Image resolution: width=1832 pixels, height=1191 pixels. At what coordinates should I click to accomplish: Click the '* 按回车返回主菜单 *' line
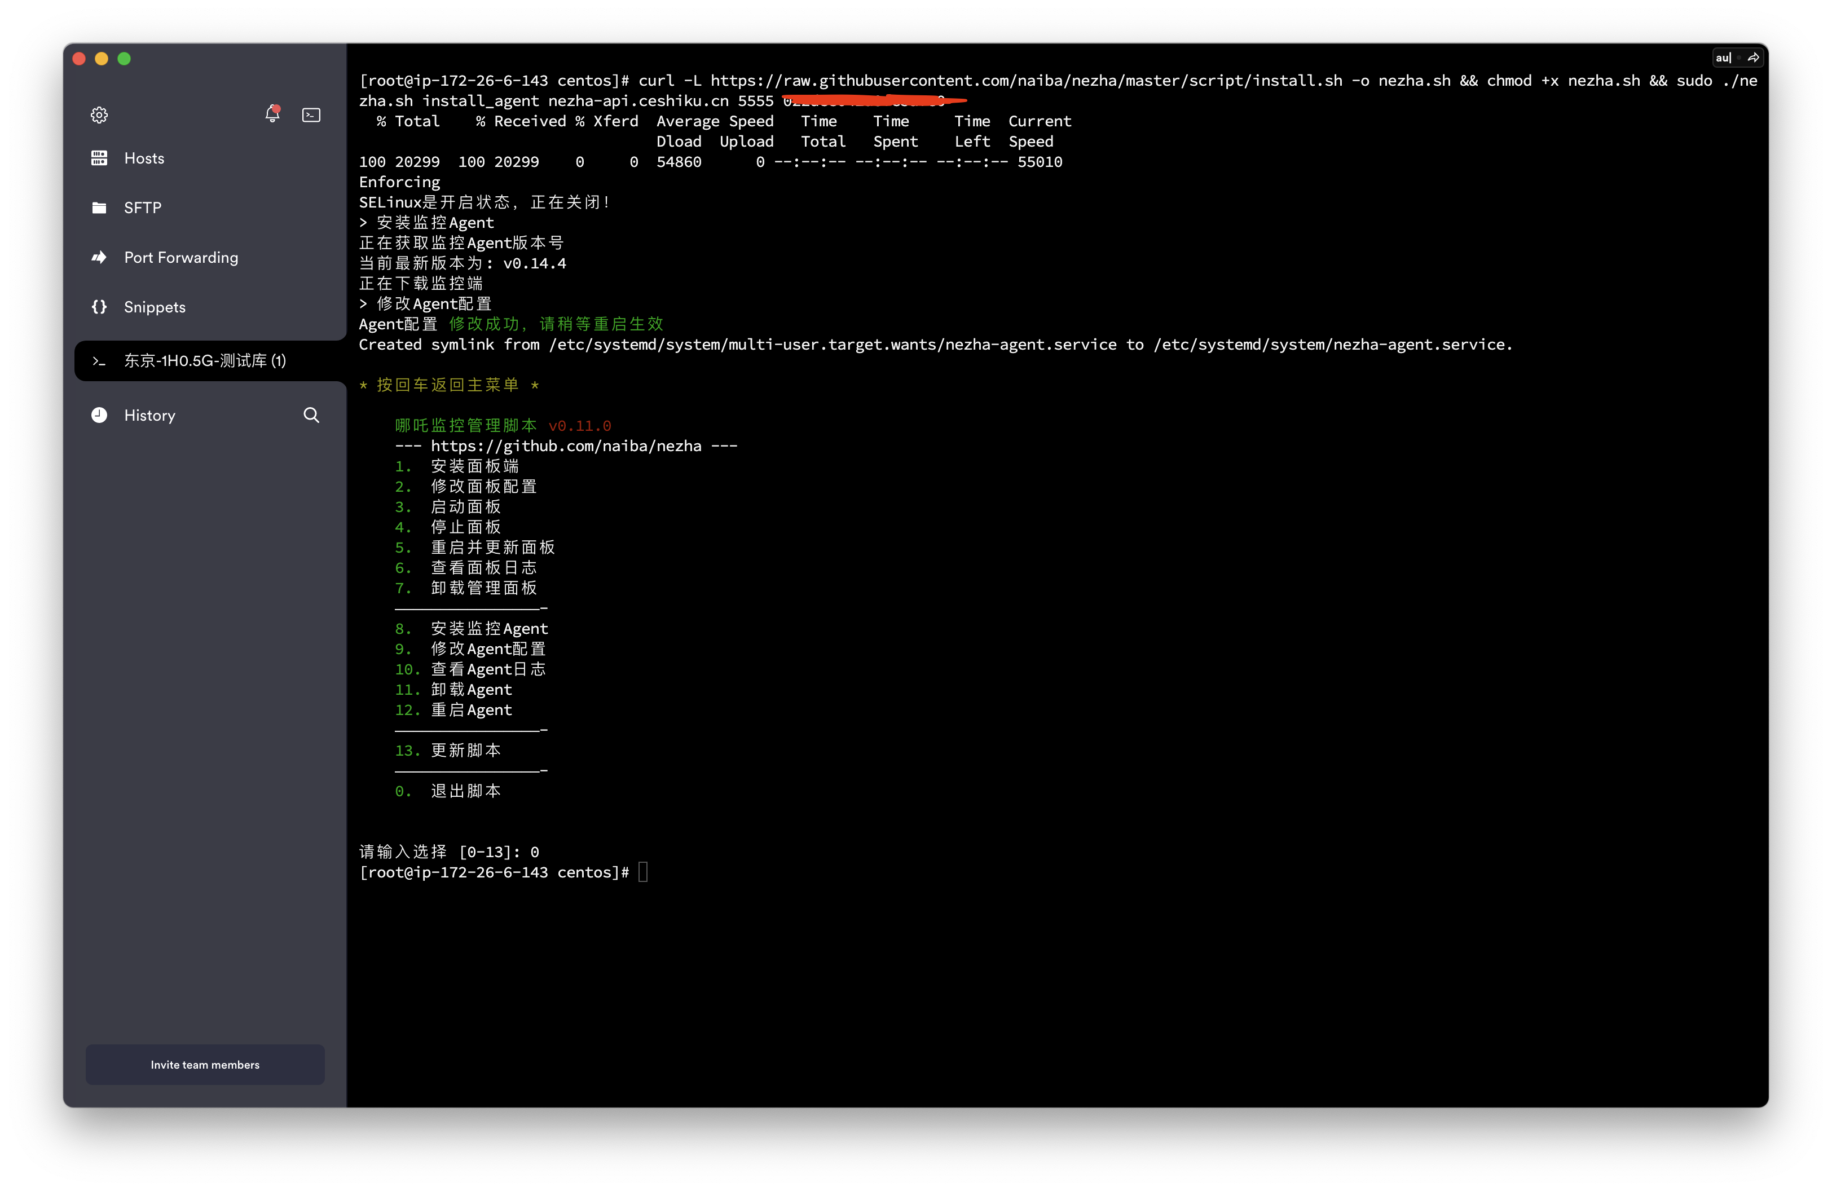(449, 386)
